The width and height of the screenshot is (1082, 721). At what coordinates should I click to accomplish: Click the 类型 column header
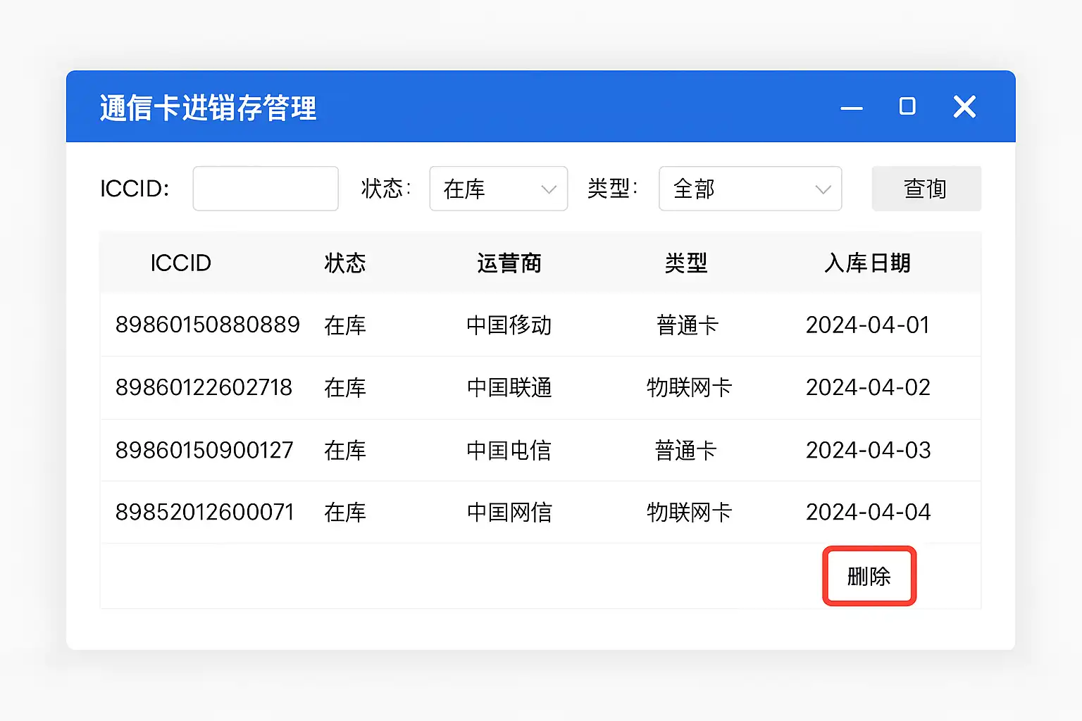tap(686, 263)
